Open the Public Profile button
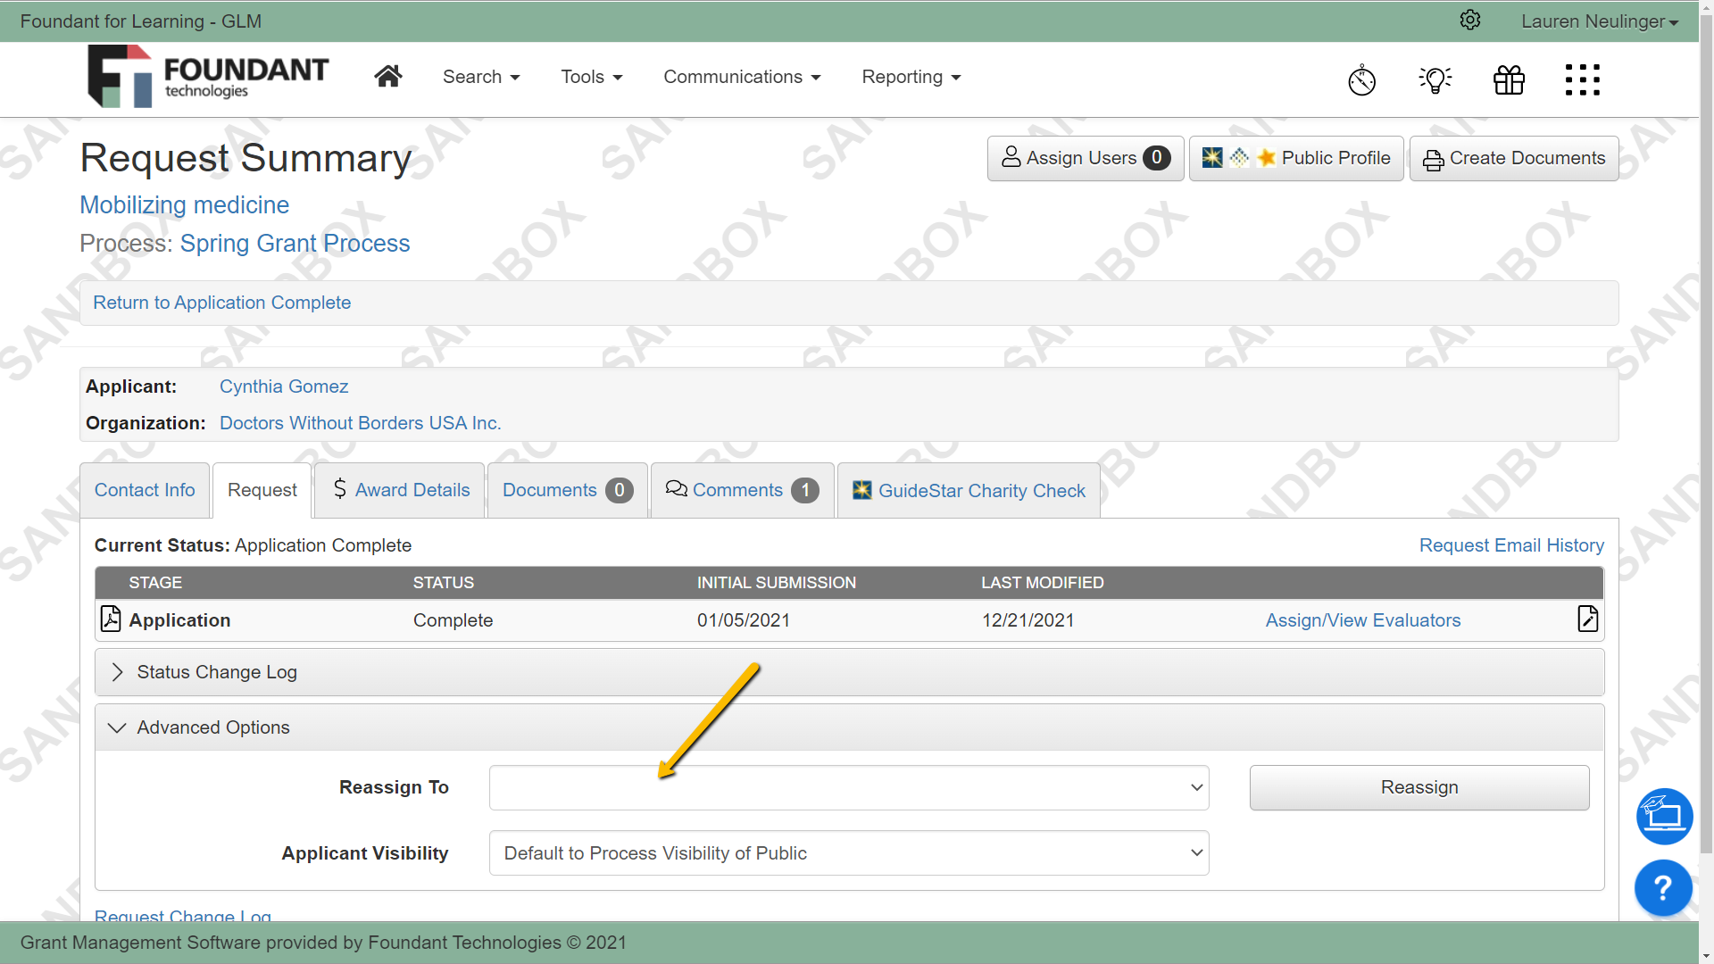This screenshot has height=964, width=1714. (x=1296, y=158)
